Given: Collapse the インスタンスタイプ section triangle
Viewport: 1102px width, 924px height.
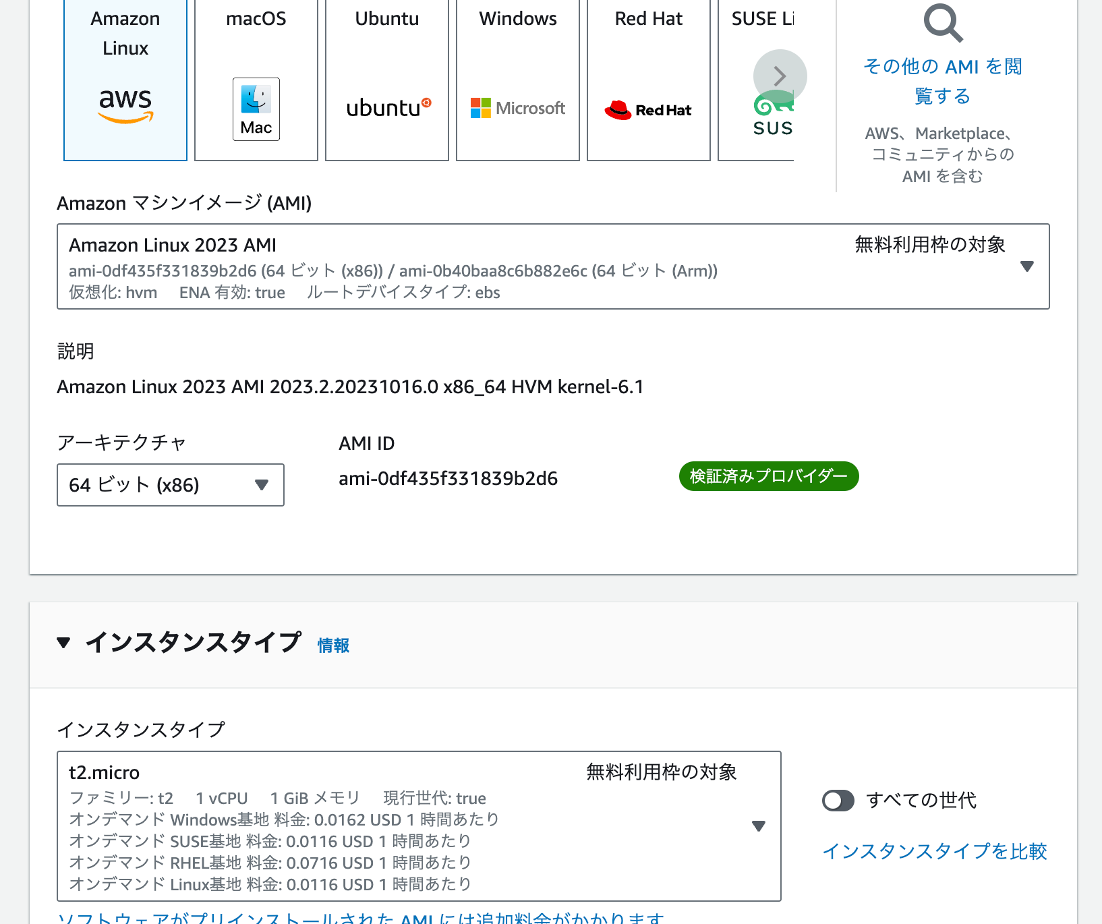Looking at the screenshot, I should coord(64,642).
